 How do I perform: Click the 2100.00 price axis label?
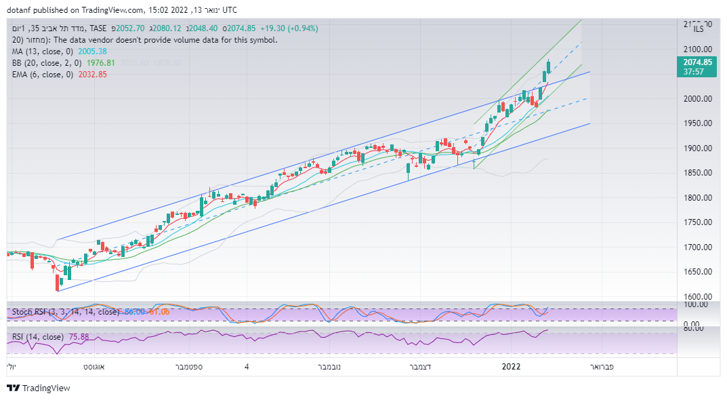(x=698, y=49)
